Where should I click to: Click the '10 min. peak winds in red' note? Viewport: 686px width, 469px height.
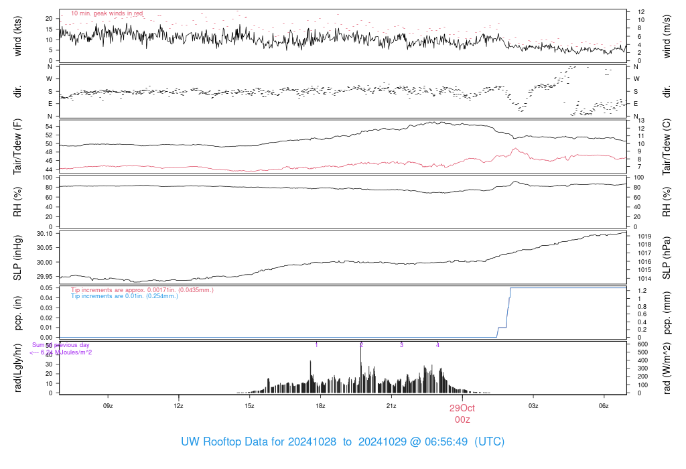click(107, 13)
